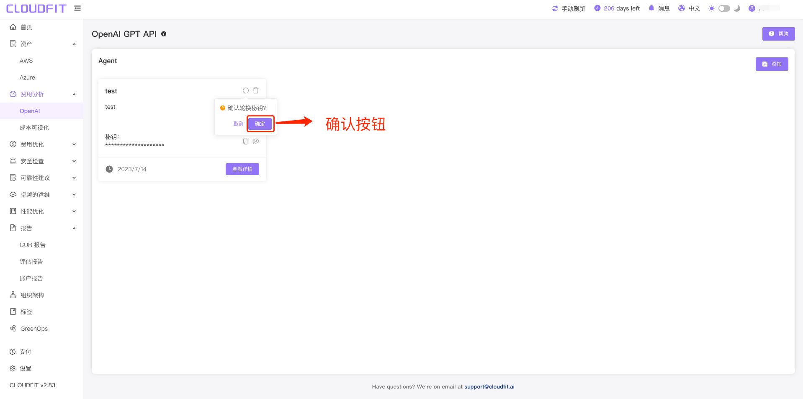The image size is (803, 399).
Task: Click the 206 days left indicator
Action: [x=617, y=8]
